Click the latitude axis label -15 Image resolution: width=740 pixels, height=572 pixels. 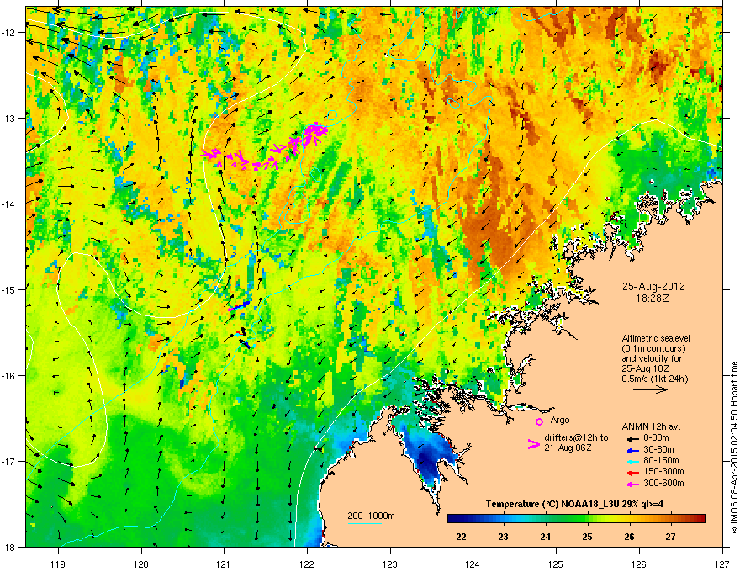tap(9, 289)
